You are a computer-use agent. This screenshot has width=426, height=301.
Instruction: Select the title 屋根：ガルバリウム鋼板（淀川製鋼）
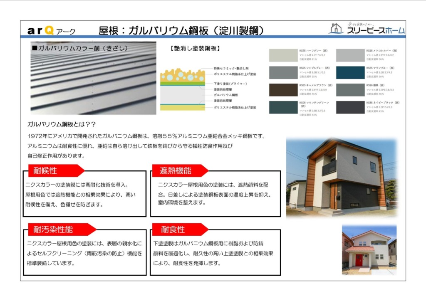(181, 30)
